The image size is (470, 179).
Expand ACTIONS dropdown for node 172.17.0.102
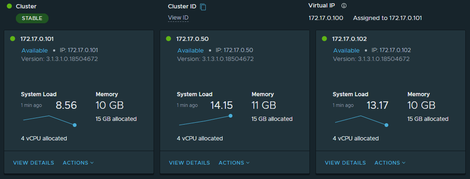390,163
